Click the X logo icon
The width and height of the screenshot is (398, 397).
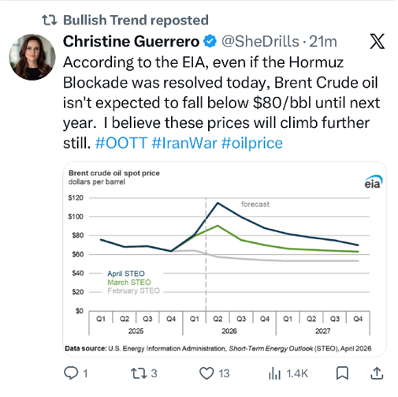click(x=378, y=41)
